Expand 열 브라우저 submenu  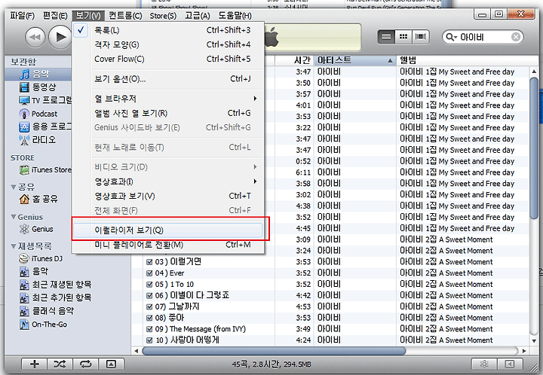click(168, 99)
